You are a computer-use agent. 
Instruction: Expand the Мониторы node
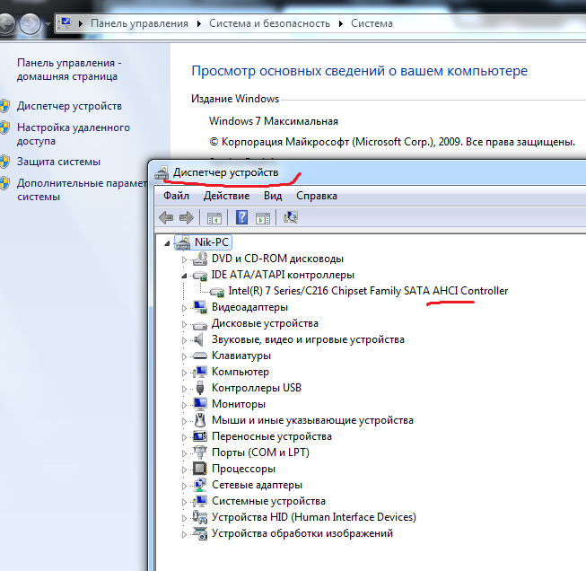pyautogui.click(x=184, y=405)
